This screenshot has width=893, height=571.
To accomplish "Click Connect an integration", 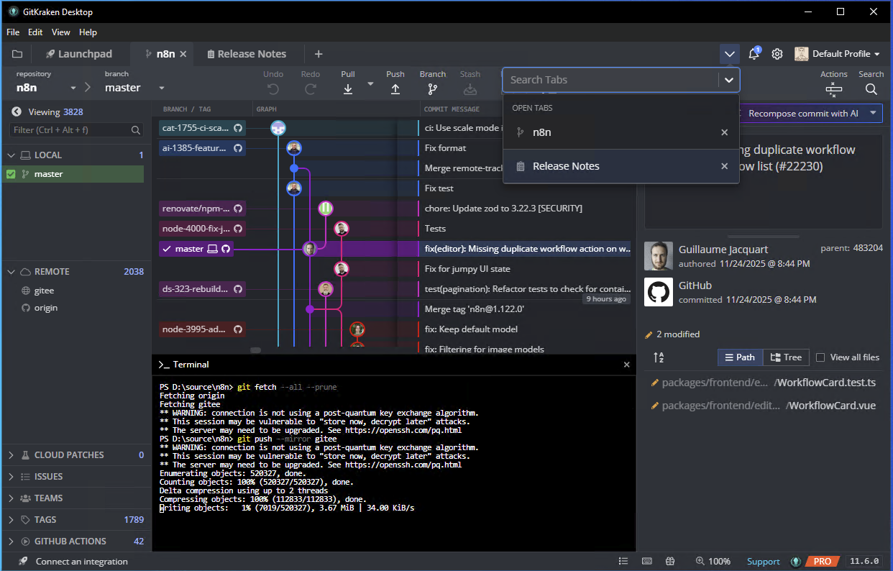I will [81, 562].
